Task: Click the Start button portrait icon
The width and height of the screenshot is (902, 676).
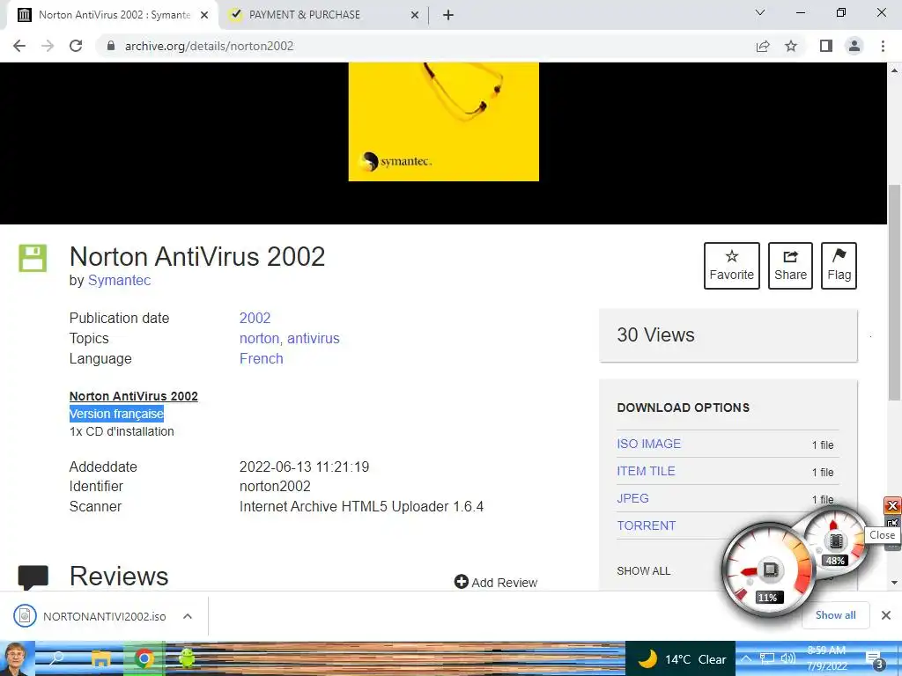Action: pos(17,658)
